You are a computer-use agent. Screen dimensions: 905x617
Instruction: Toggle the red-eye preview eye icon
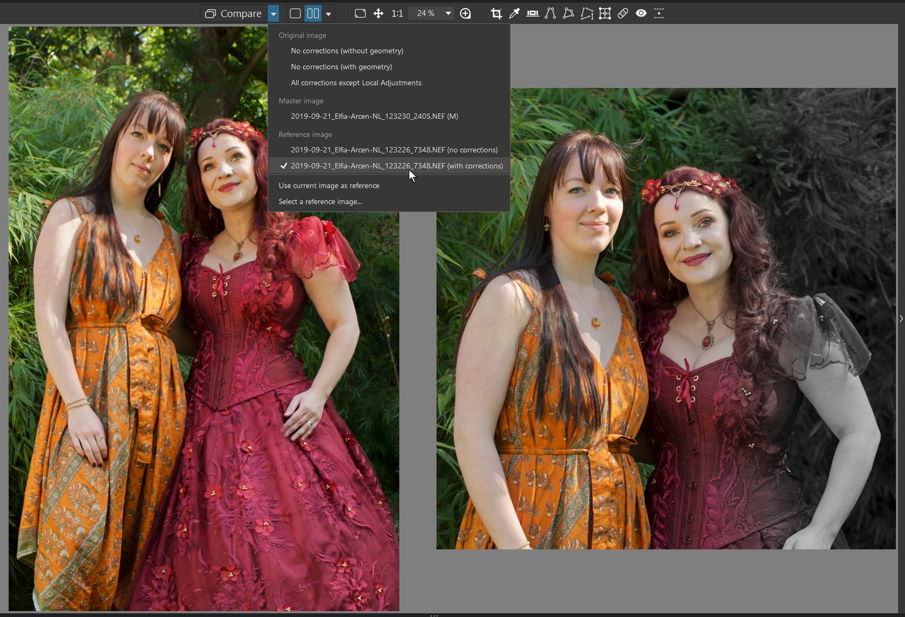tap(641, 13)
